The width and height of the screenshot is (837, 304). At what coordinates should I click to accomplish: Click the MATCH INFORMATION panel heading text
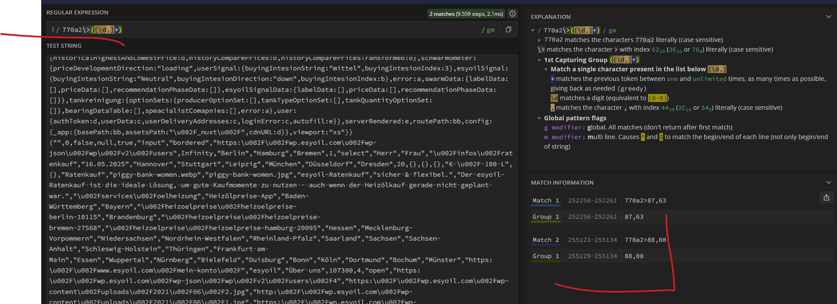pos(562,182)
